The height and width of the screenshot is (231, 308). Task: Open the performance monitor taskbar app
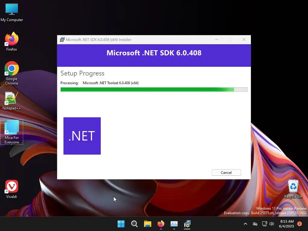point(174,224)
